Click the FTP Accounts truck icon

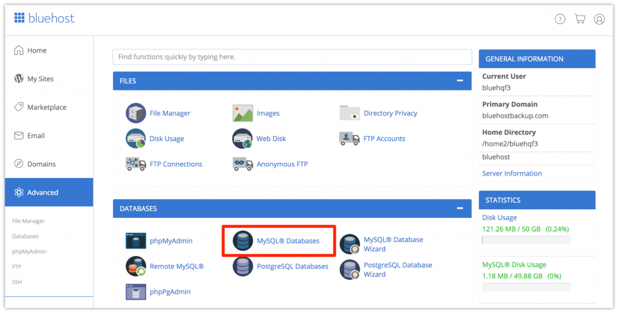349,139
